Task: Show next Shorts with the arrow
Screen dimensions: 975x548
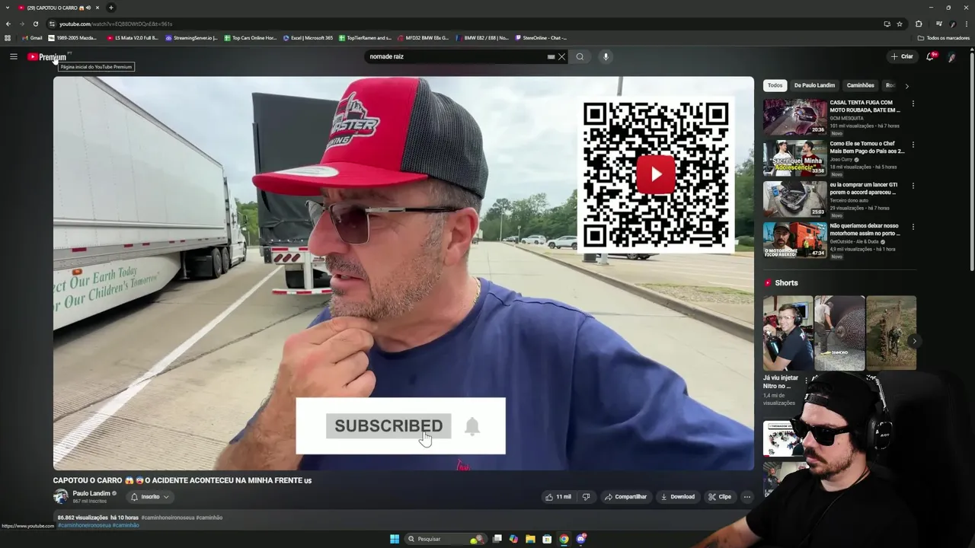Action: coord(914,341)
